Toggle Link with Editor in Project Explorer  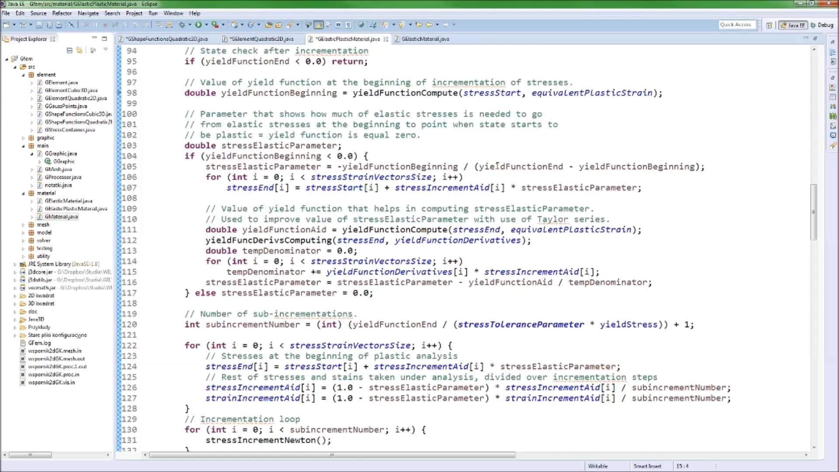[79, 50]
